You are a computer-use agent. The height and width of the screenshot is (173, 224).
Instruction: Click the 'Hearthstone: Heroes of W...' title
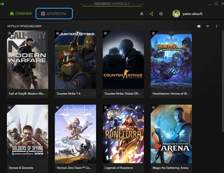(171, 94)
